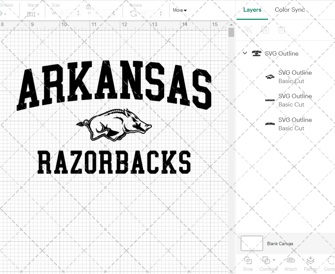Open the More options dropdown
The height and width of the screenshot is (274, 335).
[x=180, y=10]
